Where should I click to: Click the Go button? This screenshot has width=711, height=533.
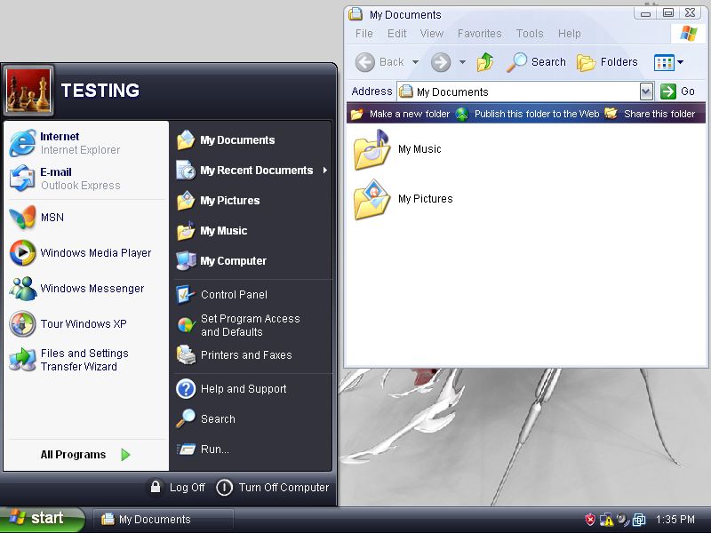point(678,91)
